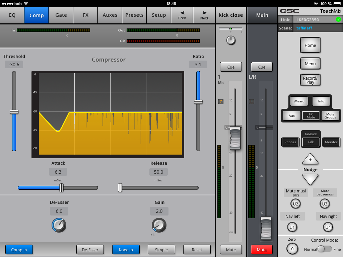This screenshot has width=343, height=257.
Task: Click the L limiter indicator on main
Action: coord(252,102)
